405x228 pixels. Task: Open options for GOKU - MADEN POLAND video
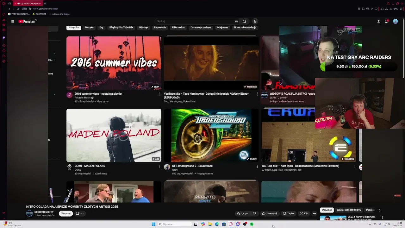click(x=159, y=166)
